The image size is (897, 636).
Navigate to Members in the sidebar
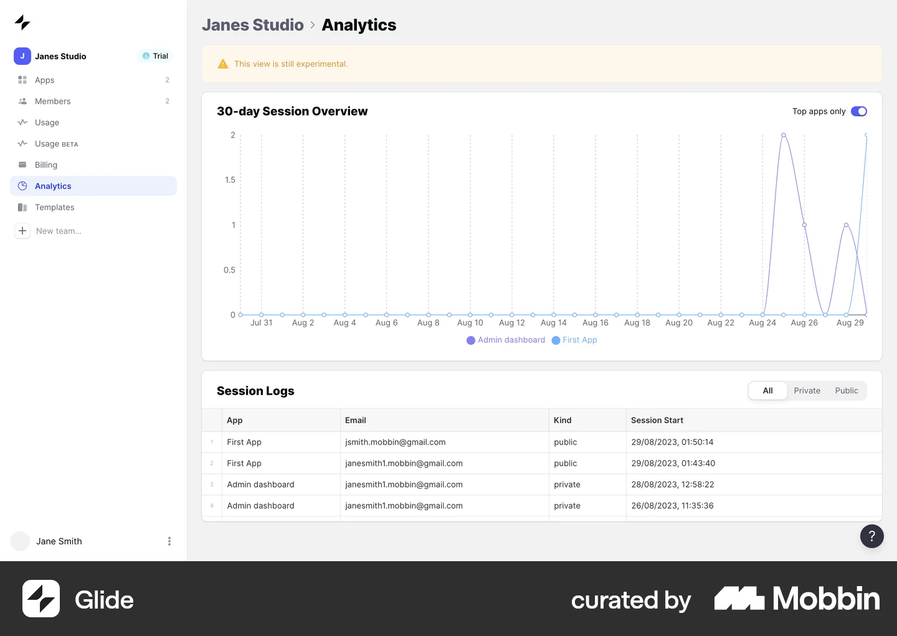93,101
